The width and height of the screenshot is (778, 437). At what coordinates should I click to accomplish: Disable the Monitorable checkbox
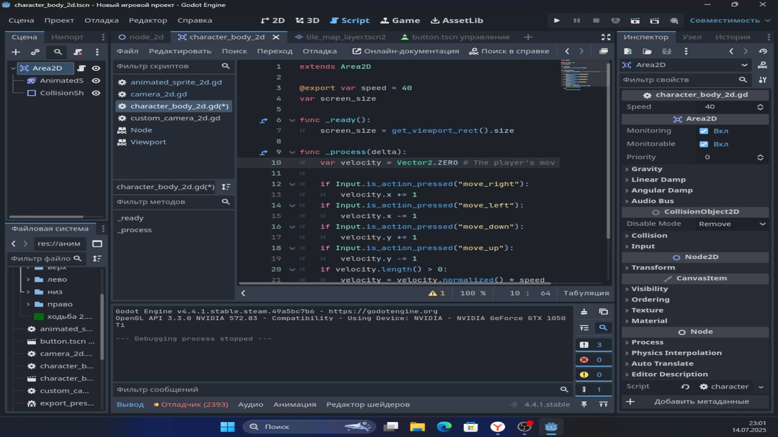(704, 144)
